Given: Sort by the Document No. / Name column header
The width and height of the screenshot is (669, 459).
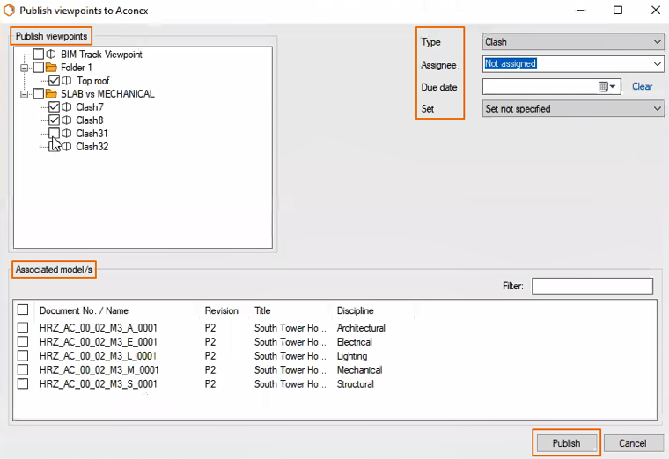Looking at the screenshot, I should pyautogui.click(x=84, y=310).
